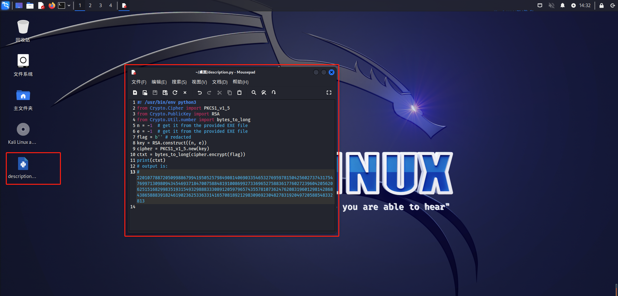Click the Paste clipboard icon
This screenshot has width=618, height=296.
pyautogui.click(x=239, y=93)
